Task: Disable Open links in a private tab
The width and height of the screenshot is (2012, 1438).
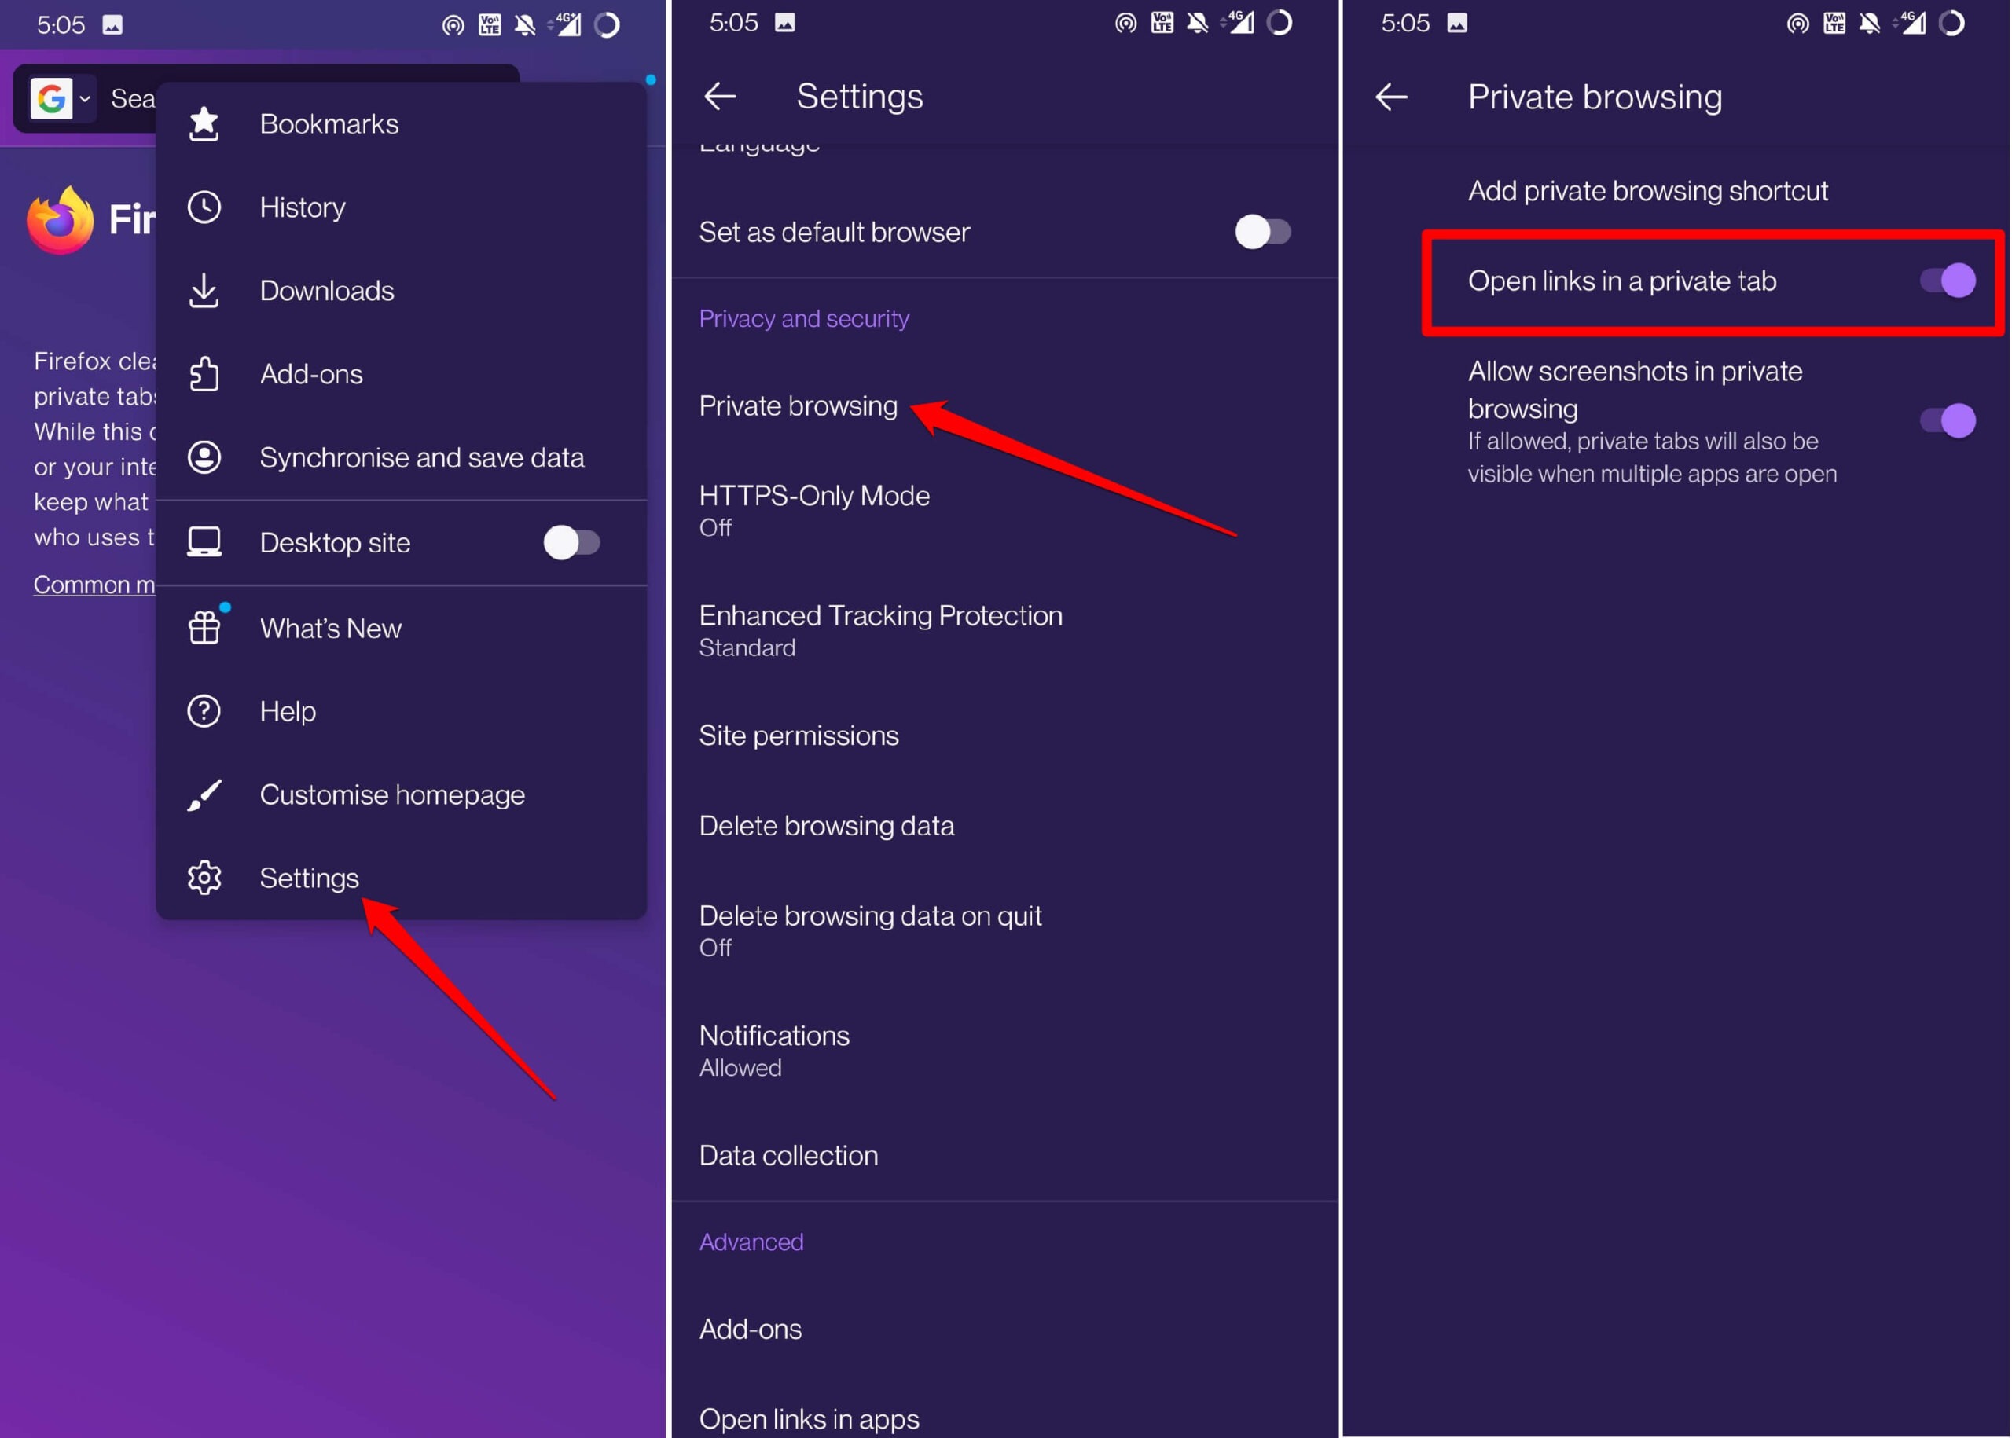Action: (x=1948, y=281)
